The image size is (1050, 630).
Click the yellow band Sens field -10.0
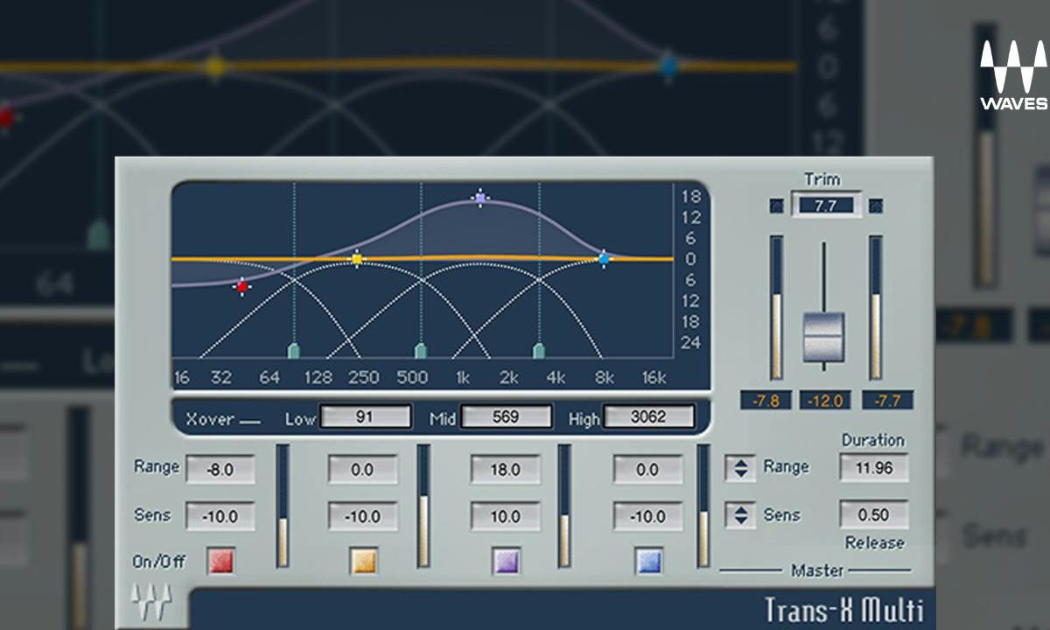coord(362,516)
